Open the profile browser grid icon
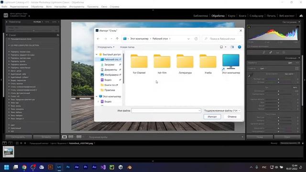306x172 pixels. click(x=296, y=68)
